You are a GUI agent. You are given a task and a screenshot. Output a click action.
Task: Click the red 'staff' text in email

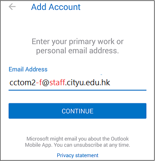click(x=57, y=83)
